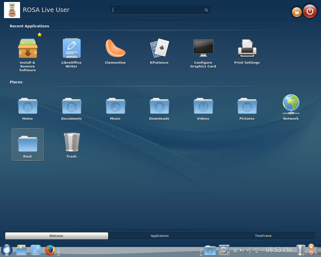Click the red power button at top
This screenshot has height=257, width=321.
click(x=310, y=11)
